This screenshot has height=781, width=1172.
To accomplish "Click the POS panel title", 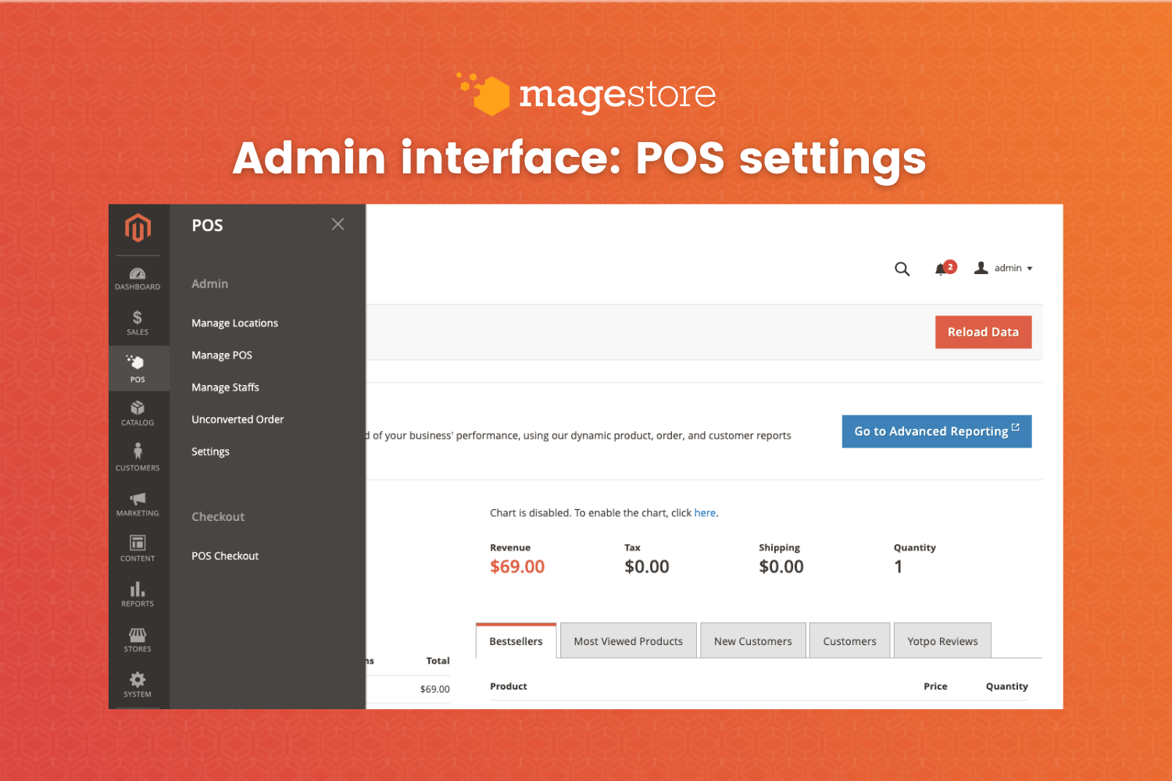I will [208, 226].
